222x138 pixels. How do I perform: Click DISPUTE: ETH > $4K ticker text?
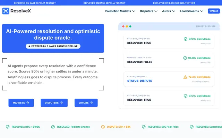tap(119, 127)
